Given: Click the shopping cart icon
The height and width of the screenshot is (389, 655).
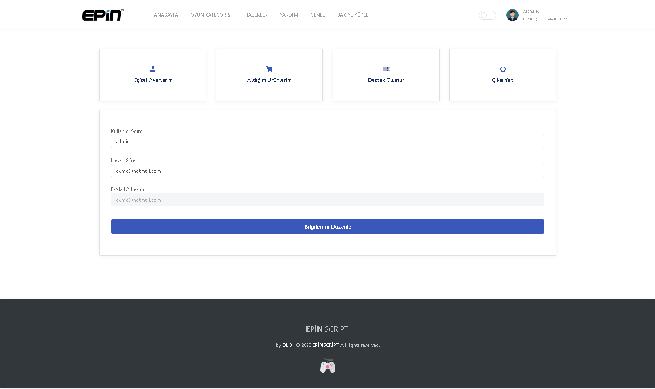Looking at the screenshot, I should (270, 69).
